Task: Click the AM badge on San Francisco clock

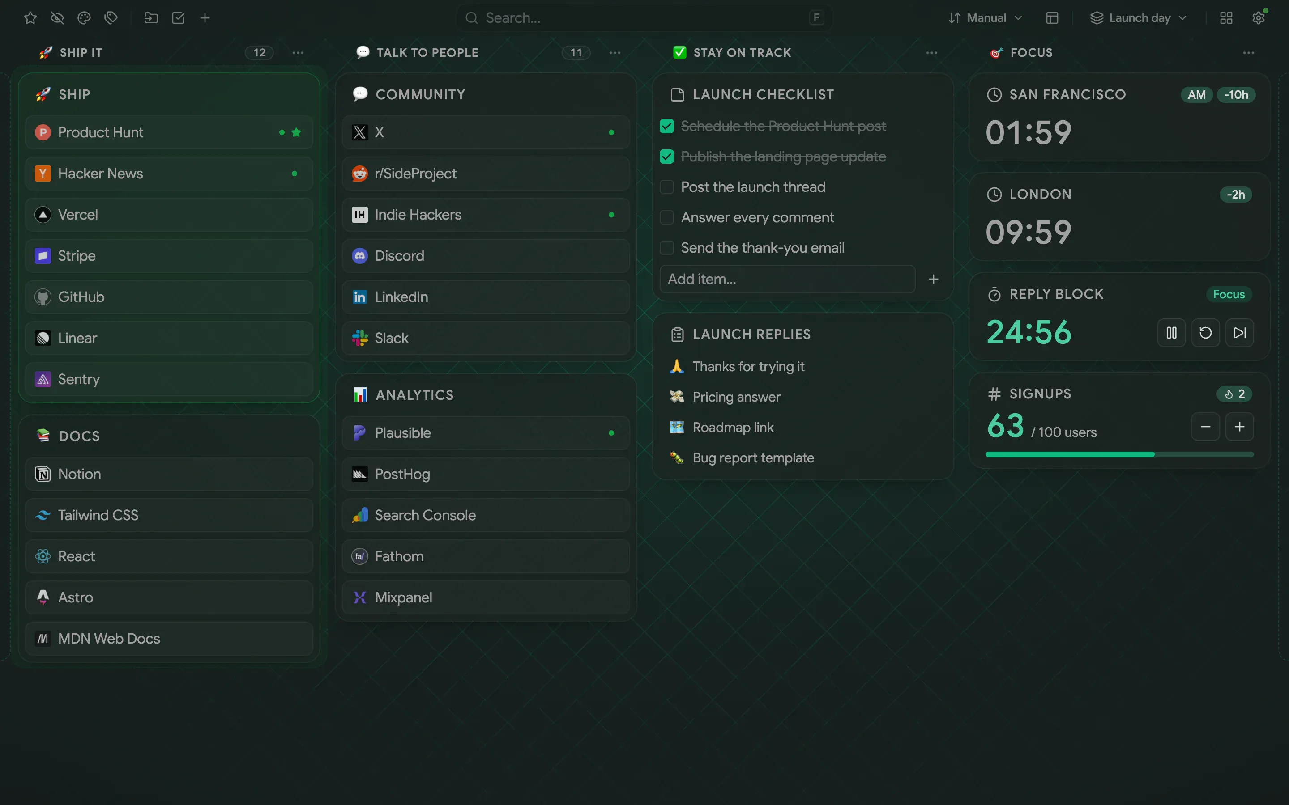Action: tap(1196, 95)
